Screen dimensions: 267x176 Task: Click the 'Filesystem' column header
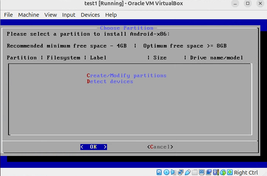63,58
